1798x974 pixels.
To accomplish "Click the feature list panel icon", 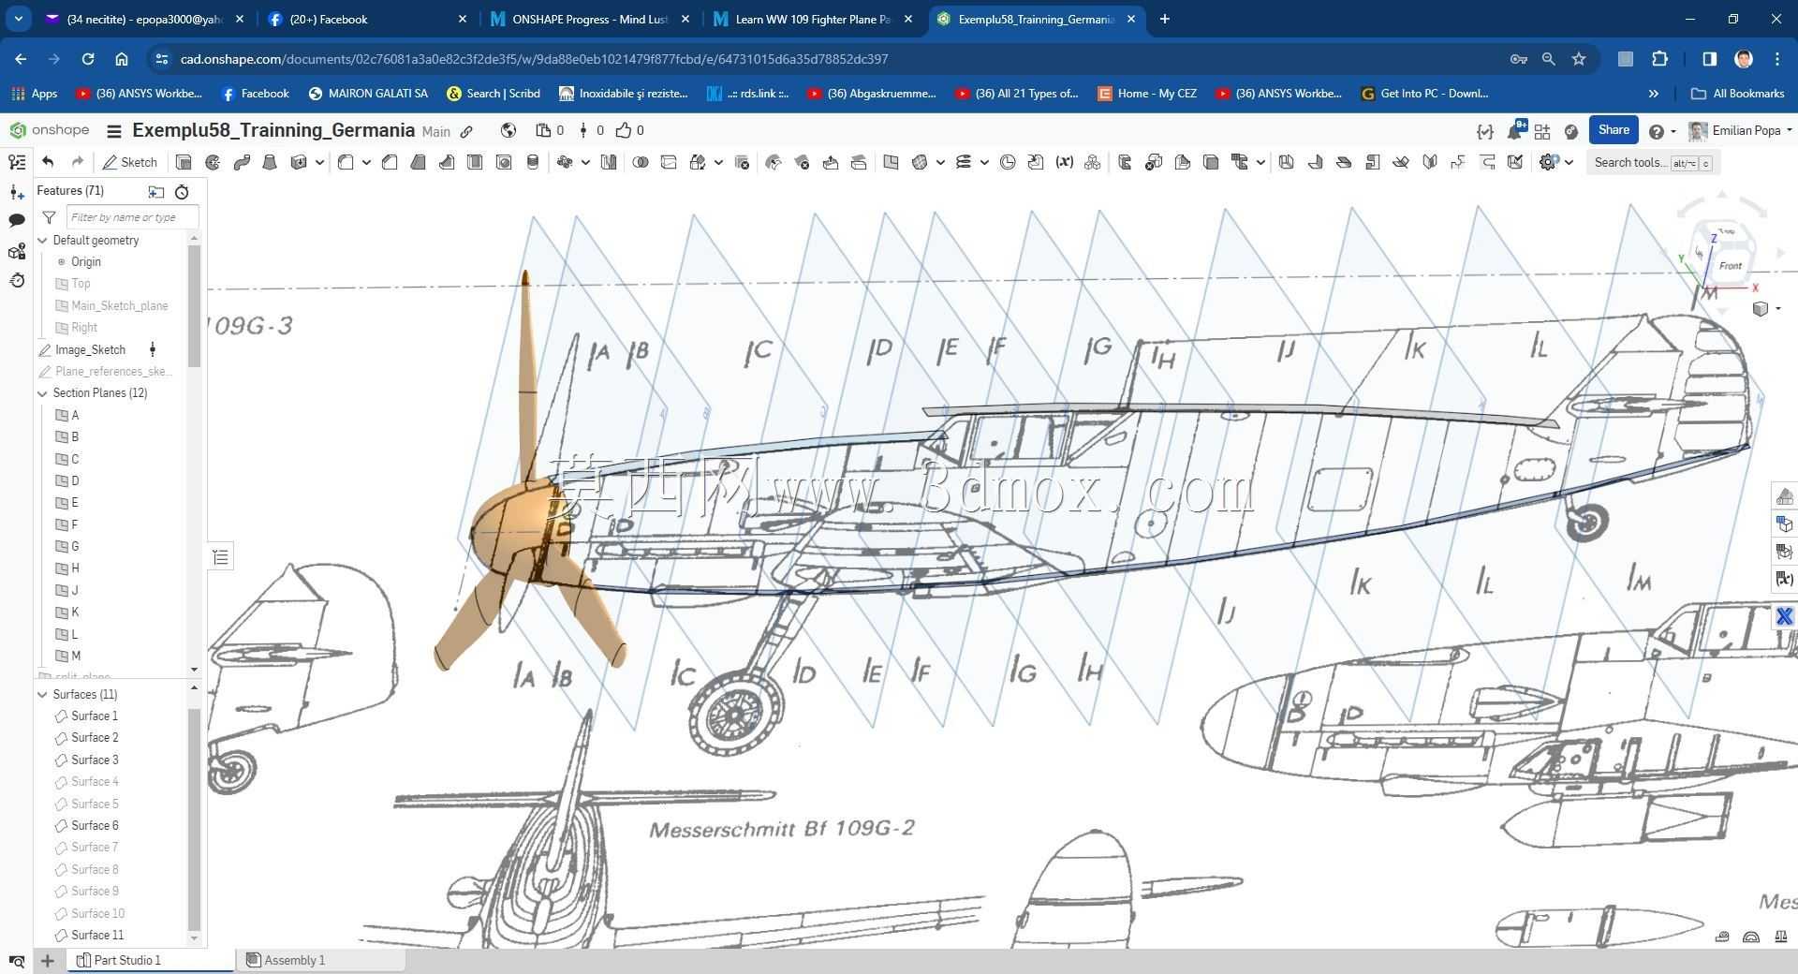I will tap(16, 162).
